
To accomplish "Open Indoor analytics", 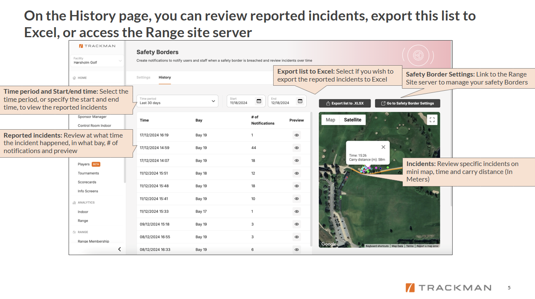I will point(83,212).
